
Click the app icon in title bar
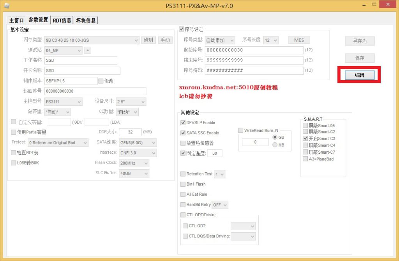[x=7, y=5]
